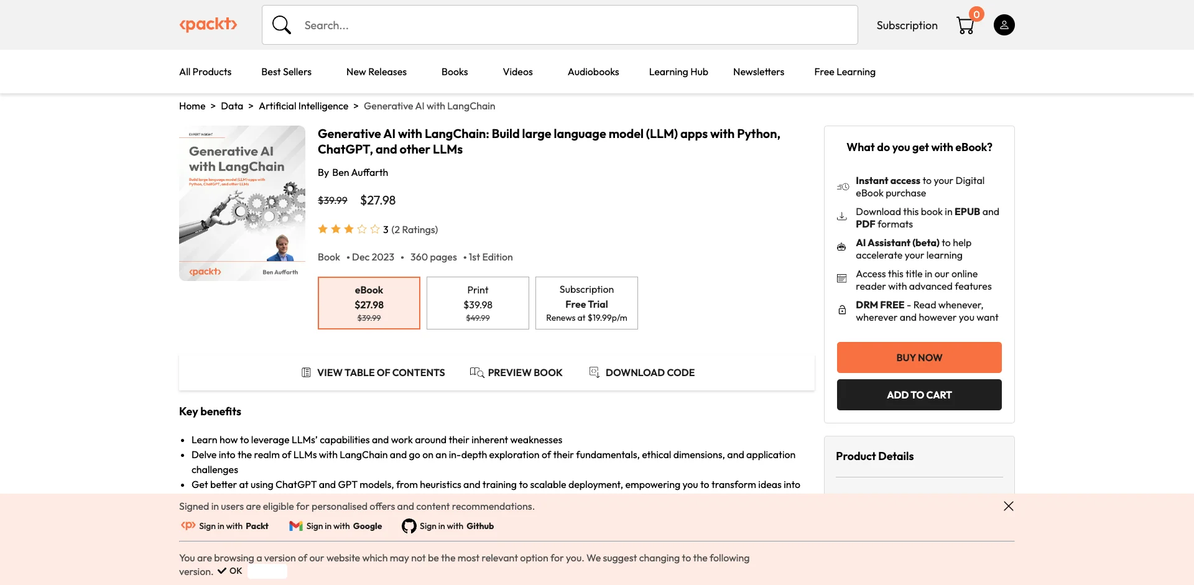Image resolution: width=1194 pixels, height=585 pixels.
Task: Open the Books menu
Action: (455, 71)
